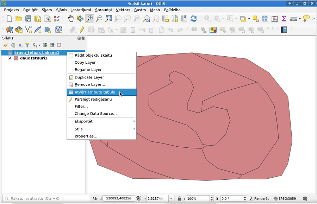Choose Rename Layer in context menu
Viewport: 317px width, 204px height.
(x=101, y=70)
